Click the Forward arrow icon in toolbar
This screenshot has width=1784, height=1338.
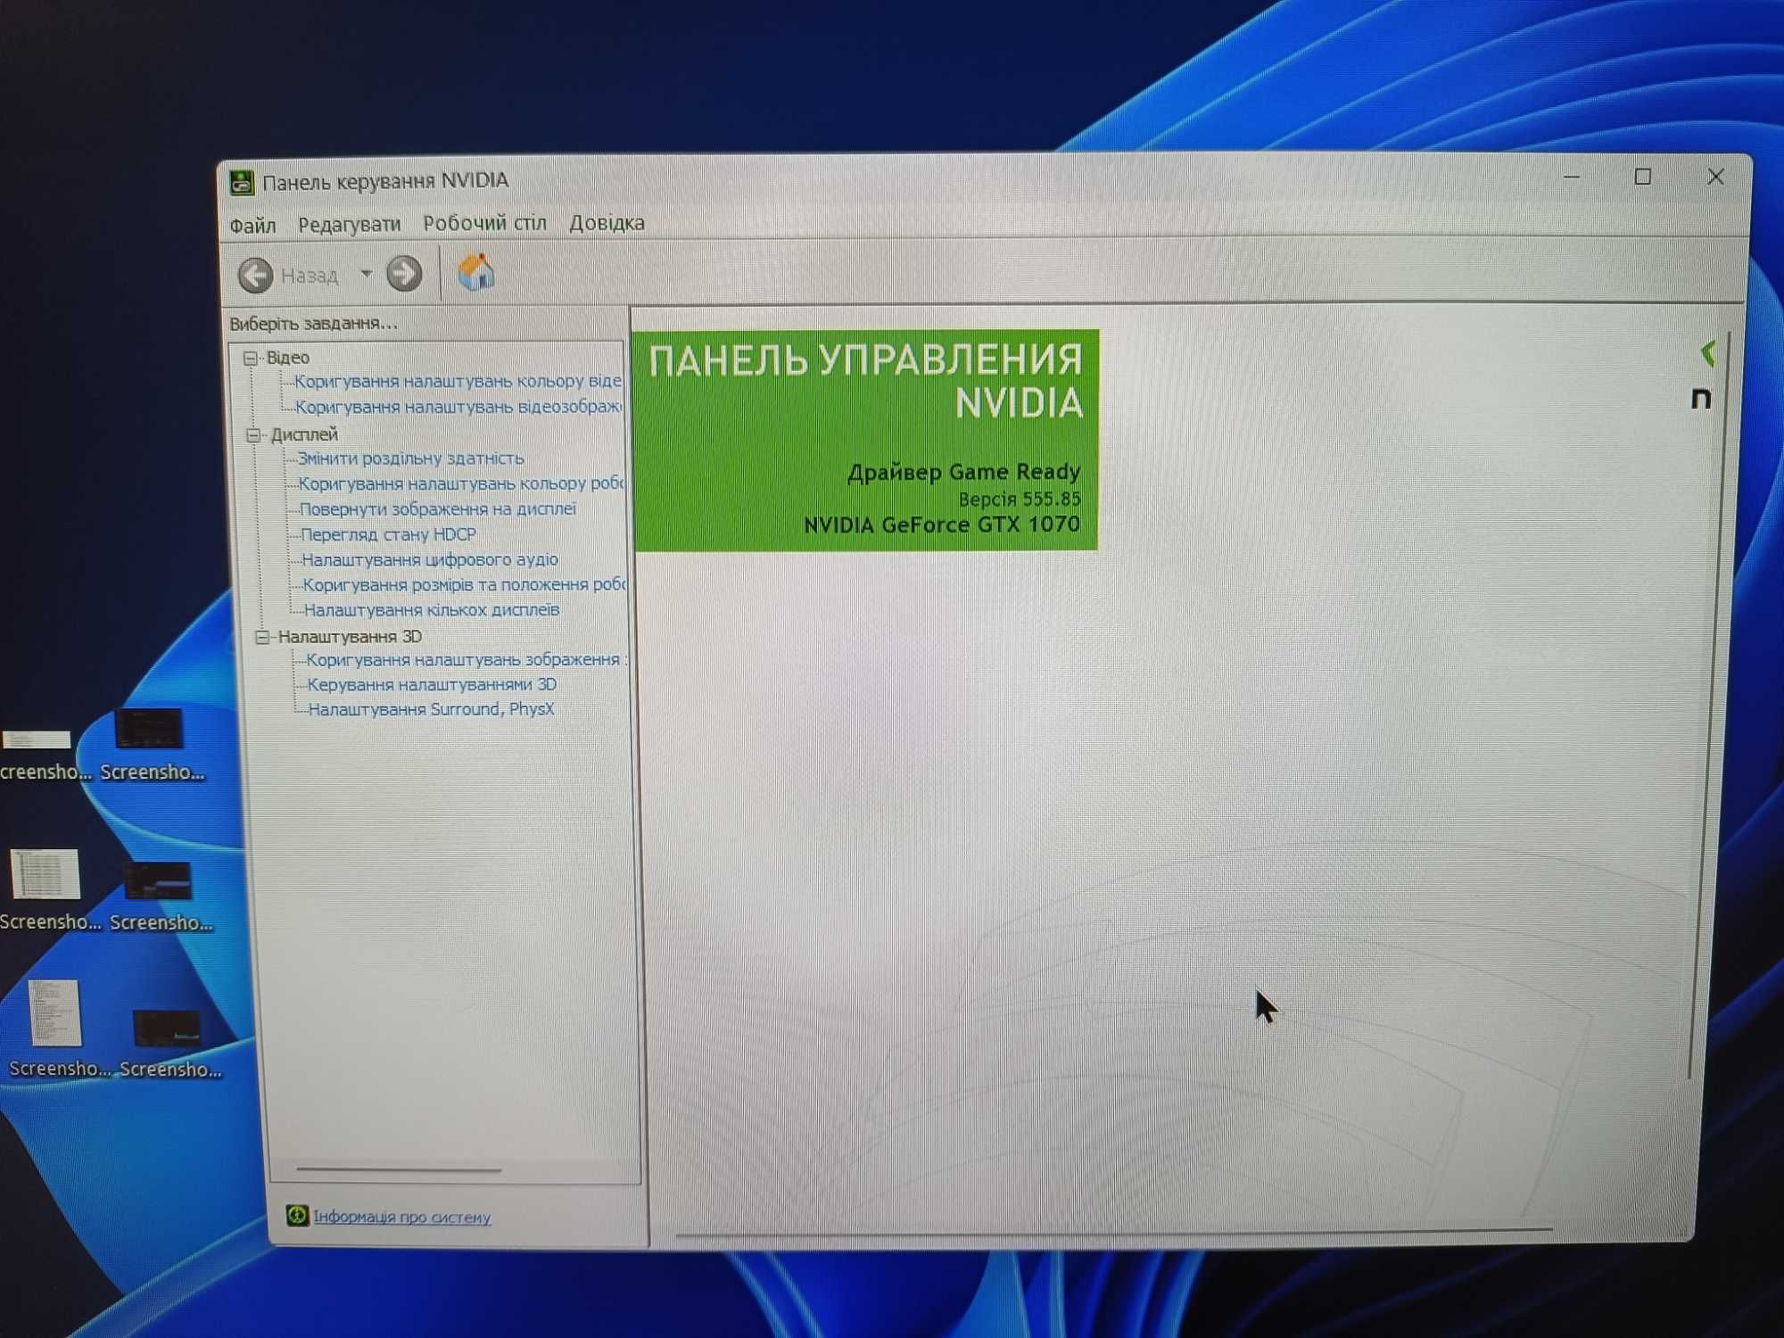[404, 274]
